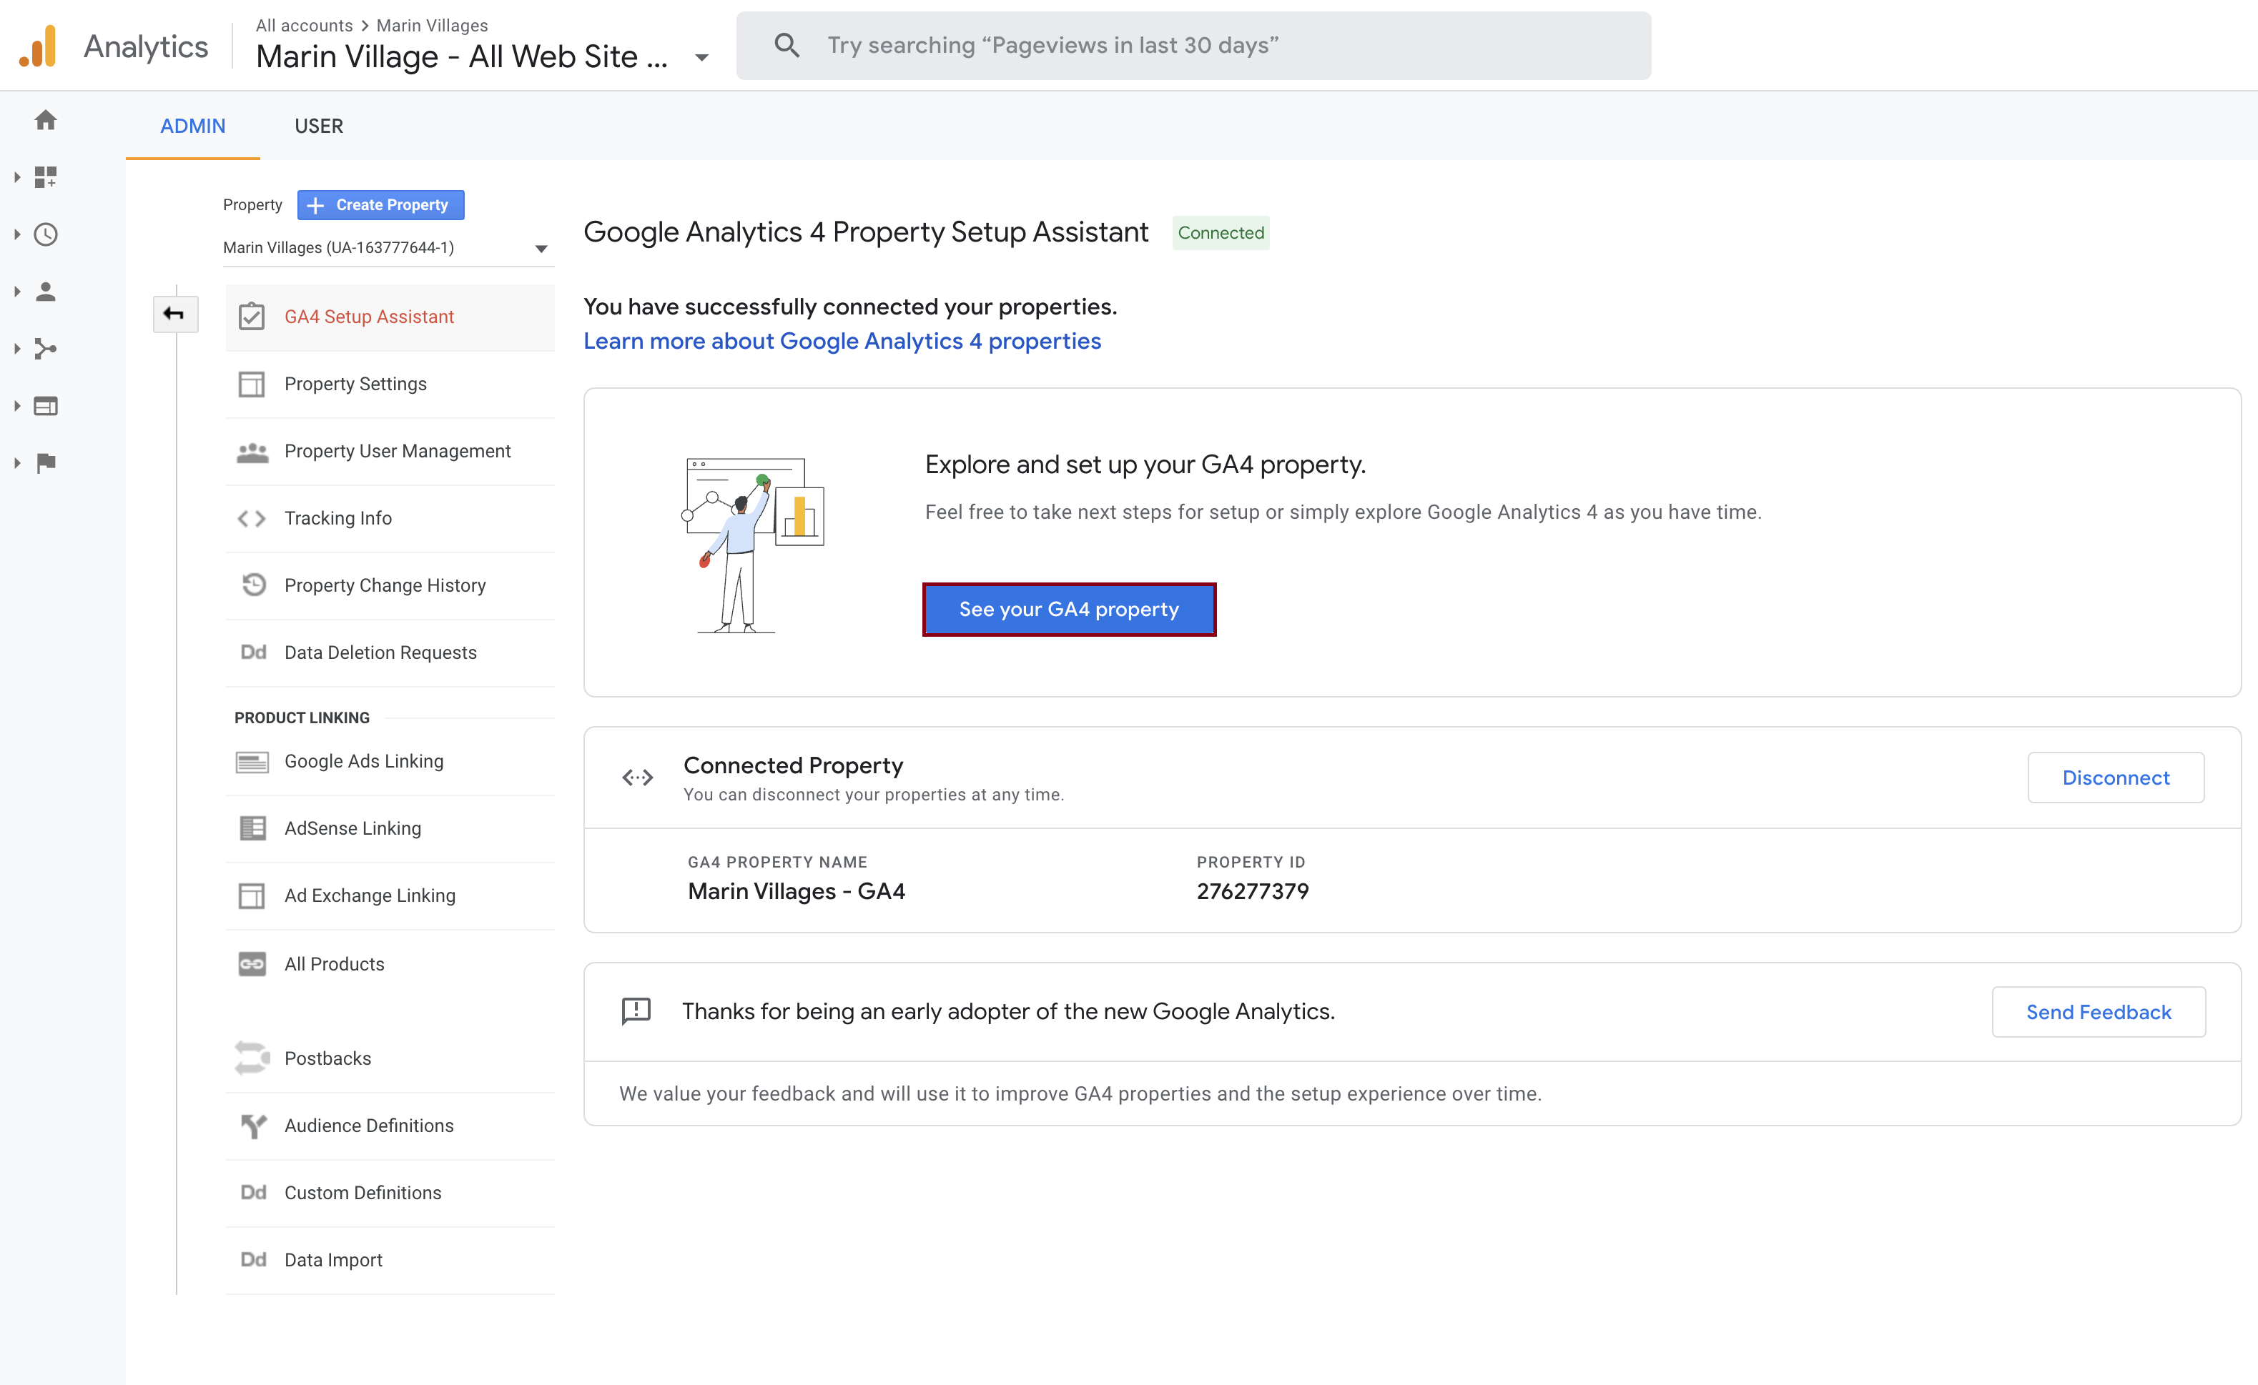Click the Disconnect button

2115,778
